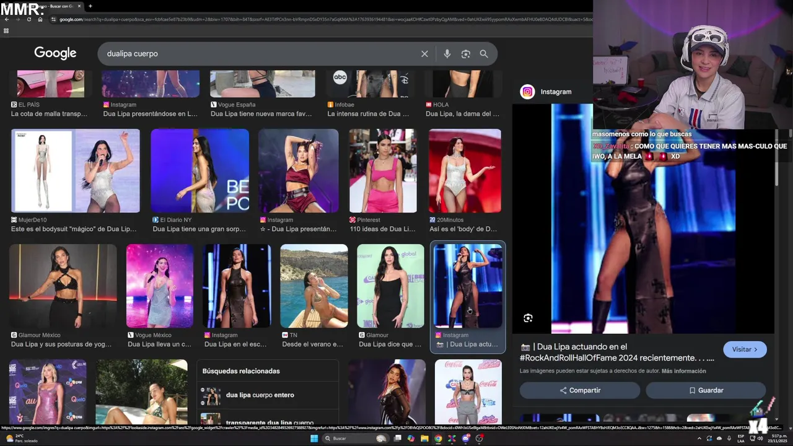Click the browser back arrow

coord(7,19)
